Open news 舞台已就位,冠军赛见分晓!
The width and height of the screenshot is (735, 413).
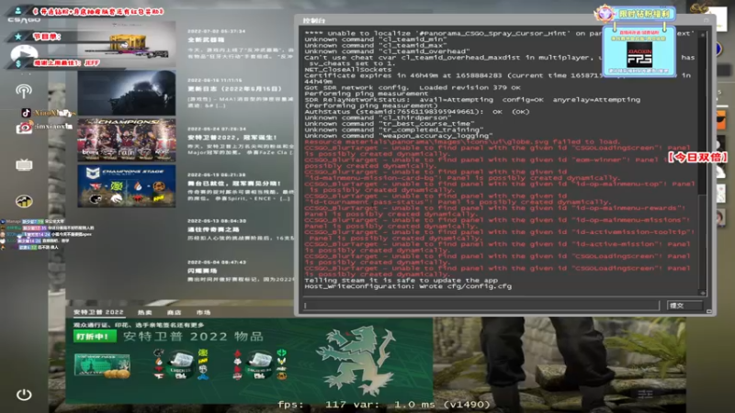pos(234,183)
